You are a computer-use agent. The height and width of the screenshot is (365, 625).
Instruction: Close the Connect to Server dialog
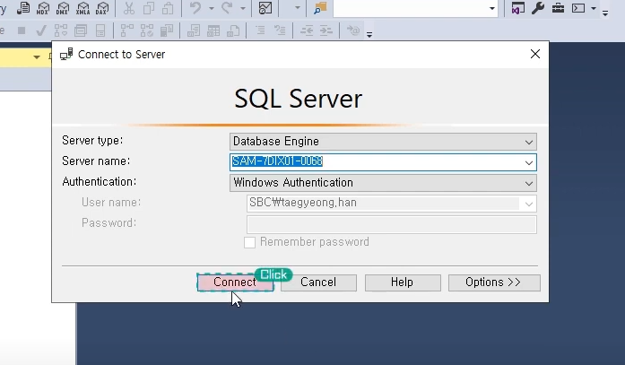[535, 54]
